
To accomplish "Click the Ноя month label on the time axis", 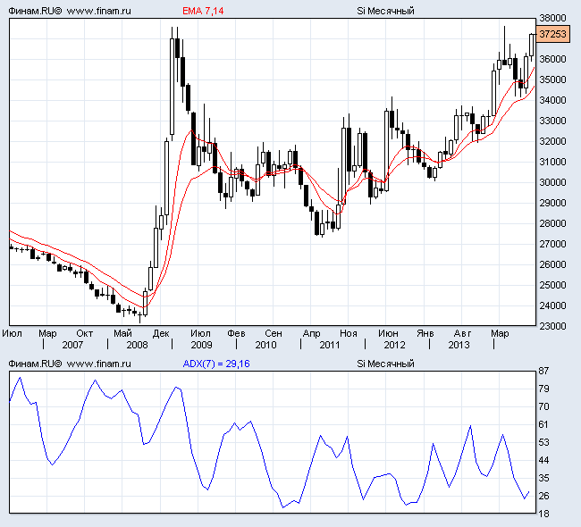I will tap(349, 333).
